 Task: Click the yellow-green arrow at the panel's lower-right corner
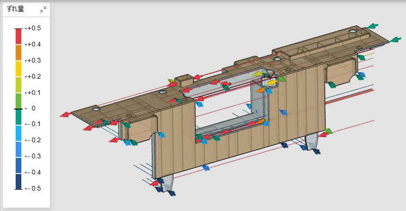click(328, 131)
